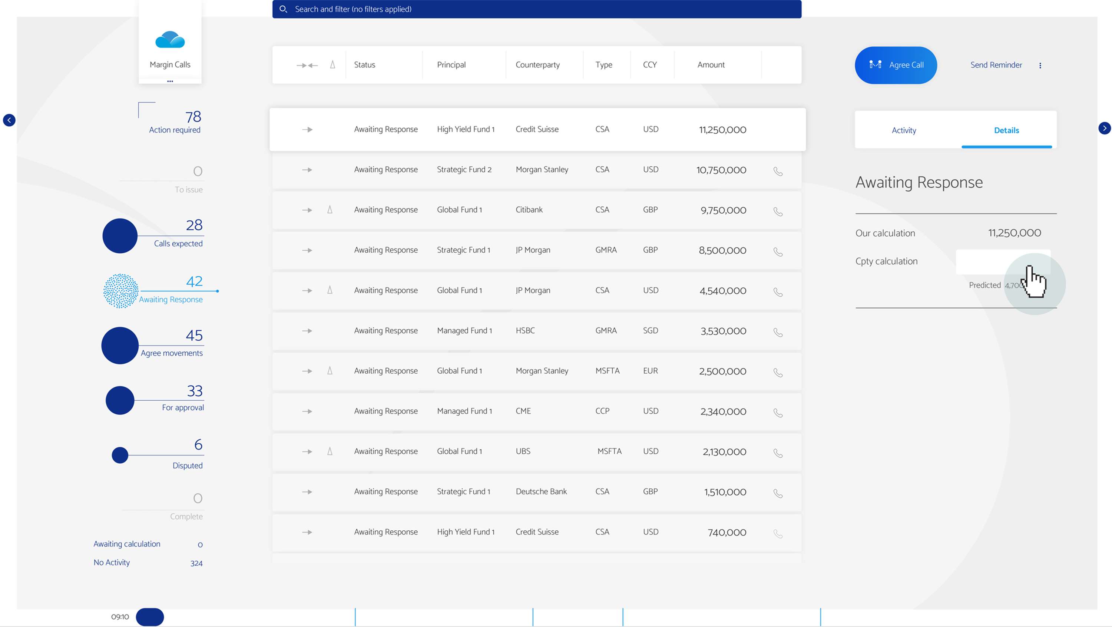Click the direction arrows column header icon
The image size is (1112, 627).
pyautogui.click(x=307, y=65)
